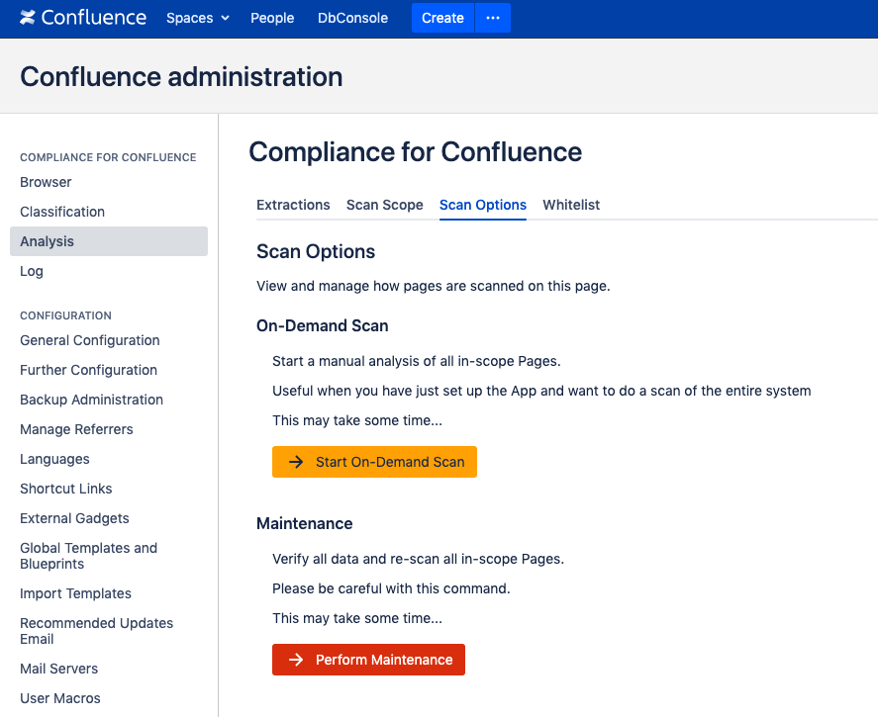Open DbConsole from top navigation

[352, 18]
